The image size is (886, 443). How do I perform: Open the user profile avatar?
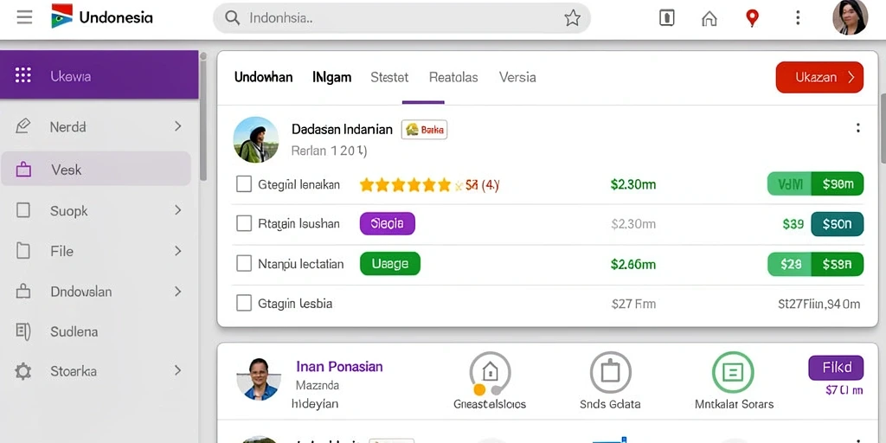coord(850,17)
